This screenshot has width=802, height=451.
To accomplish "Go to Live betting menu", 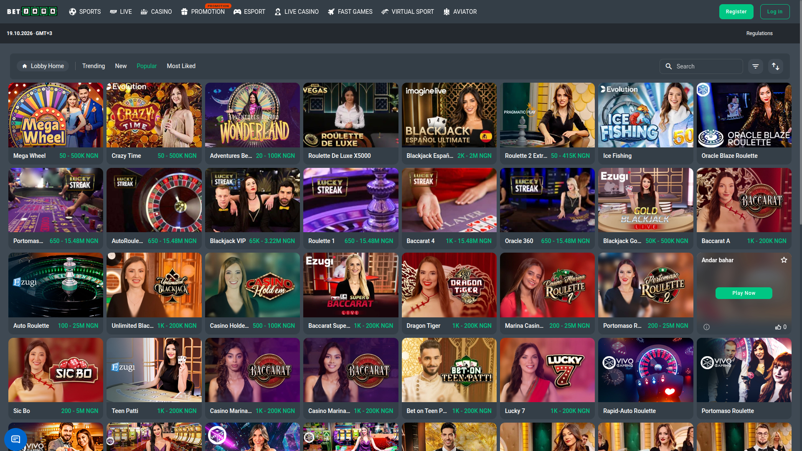I will tap(121, 12).
